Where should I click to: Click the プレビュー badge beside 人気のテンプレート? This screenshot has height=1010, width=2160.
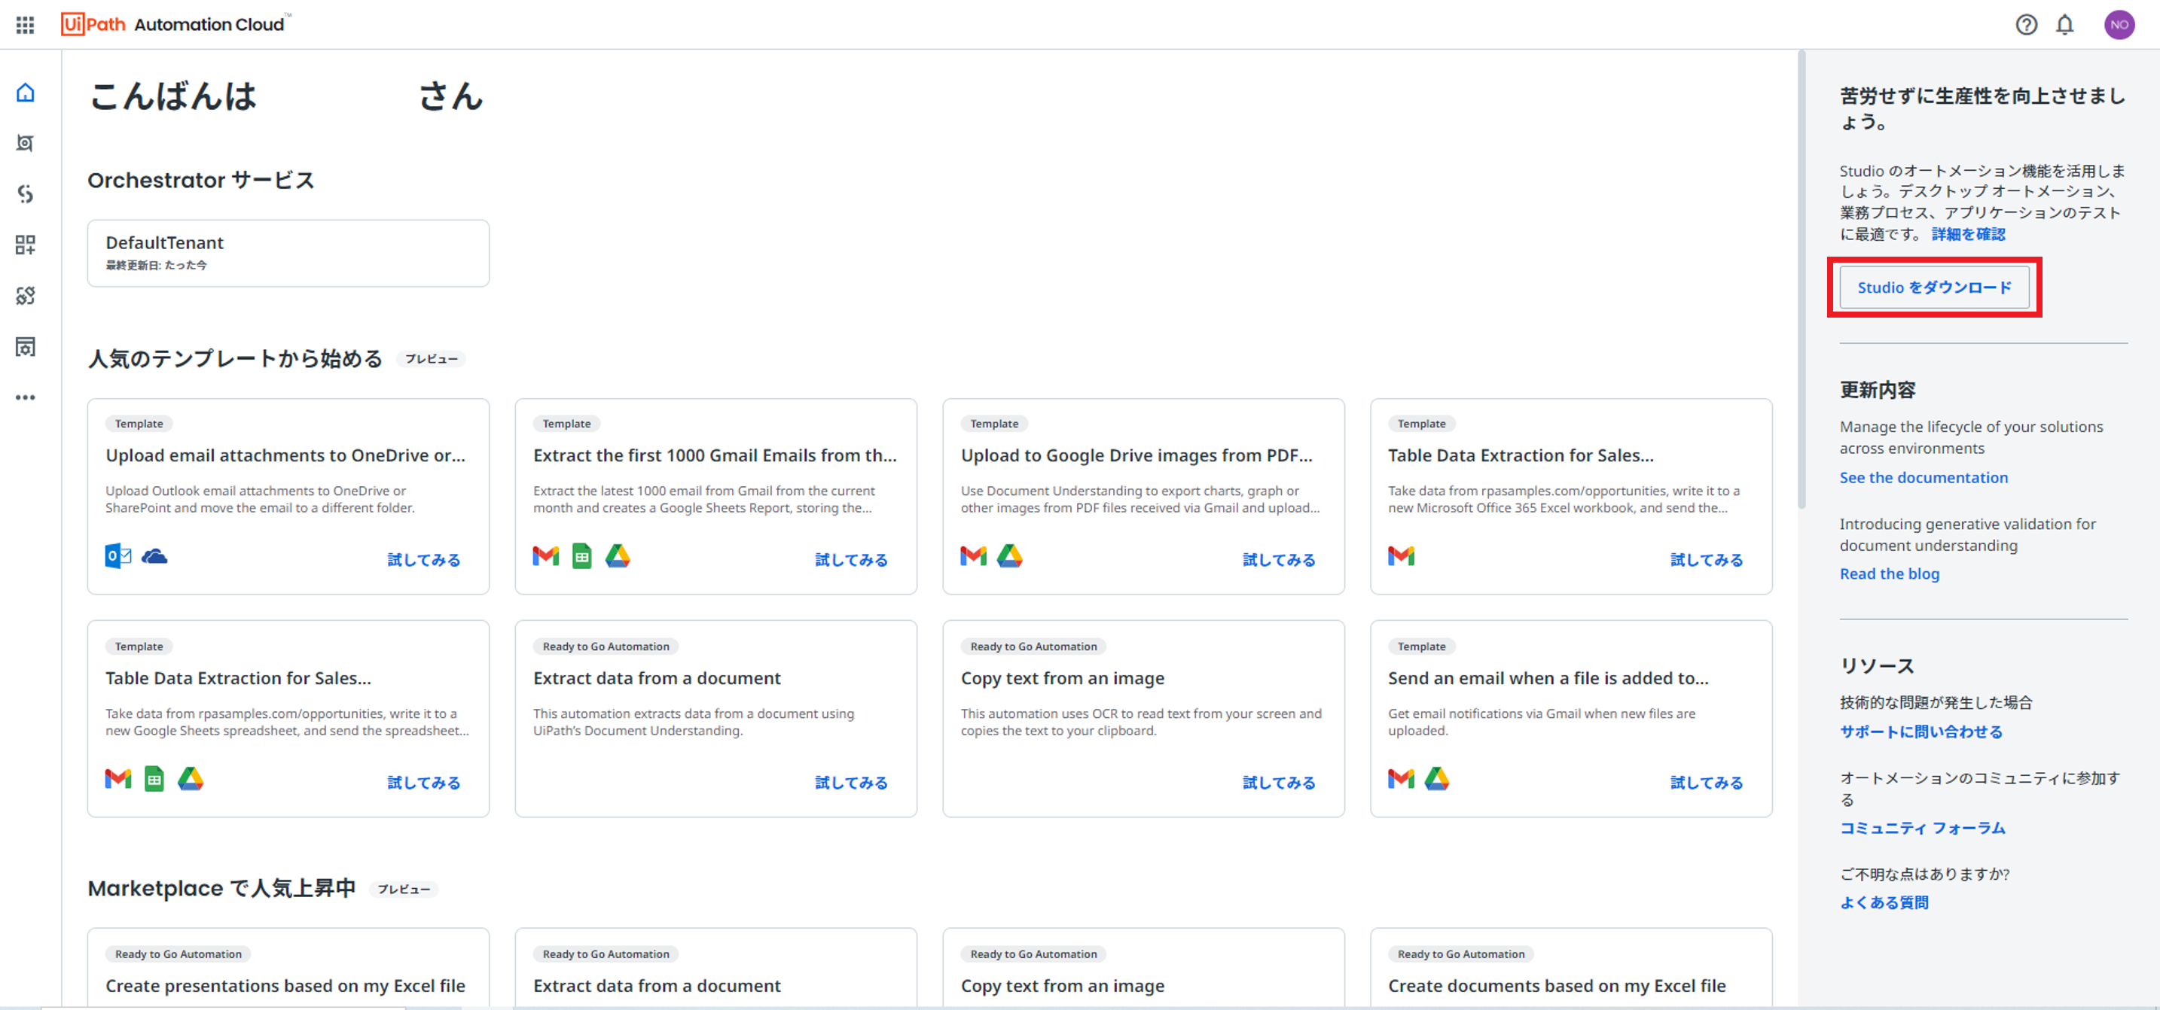point(431,359)
